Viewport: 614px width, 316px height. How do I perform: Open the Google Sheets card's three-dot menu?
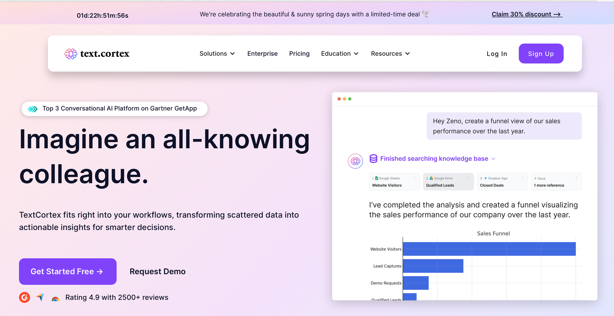click(x=414, y=178)
